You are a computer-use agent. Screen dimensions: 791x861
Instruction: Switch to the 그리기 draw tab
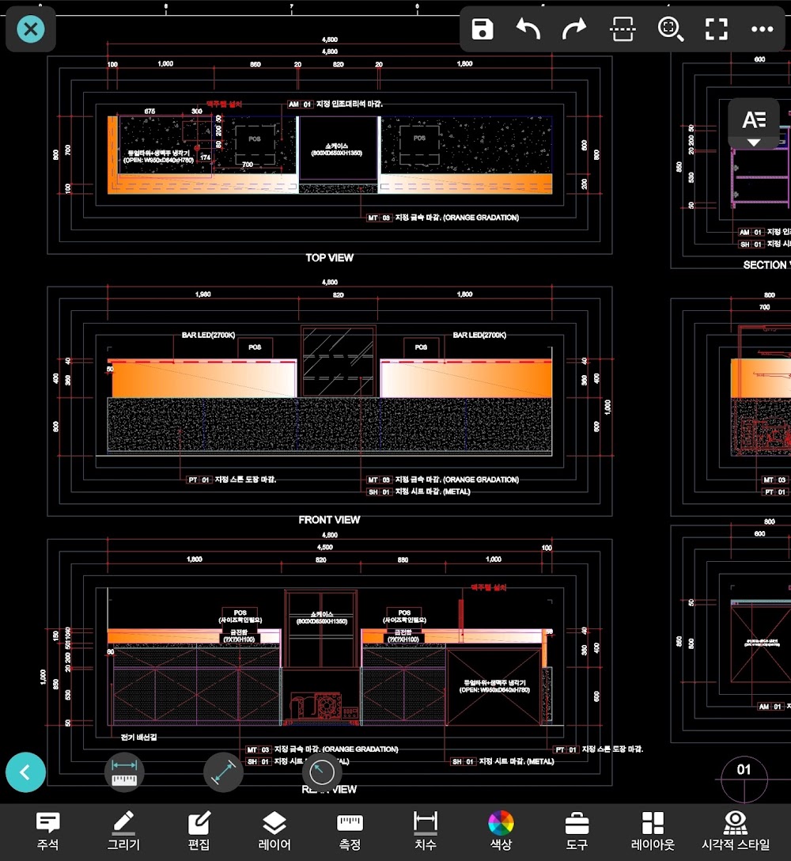pos(123,831)
